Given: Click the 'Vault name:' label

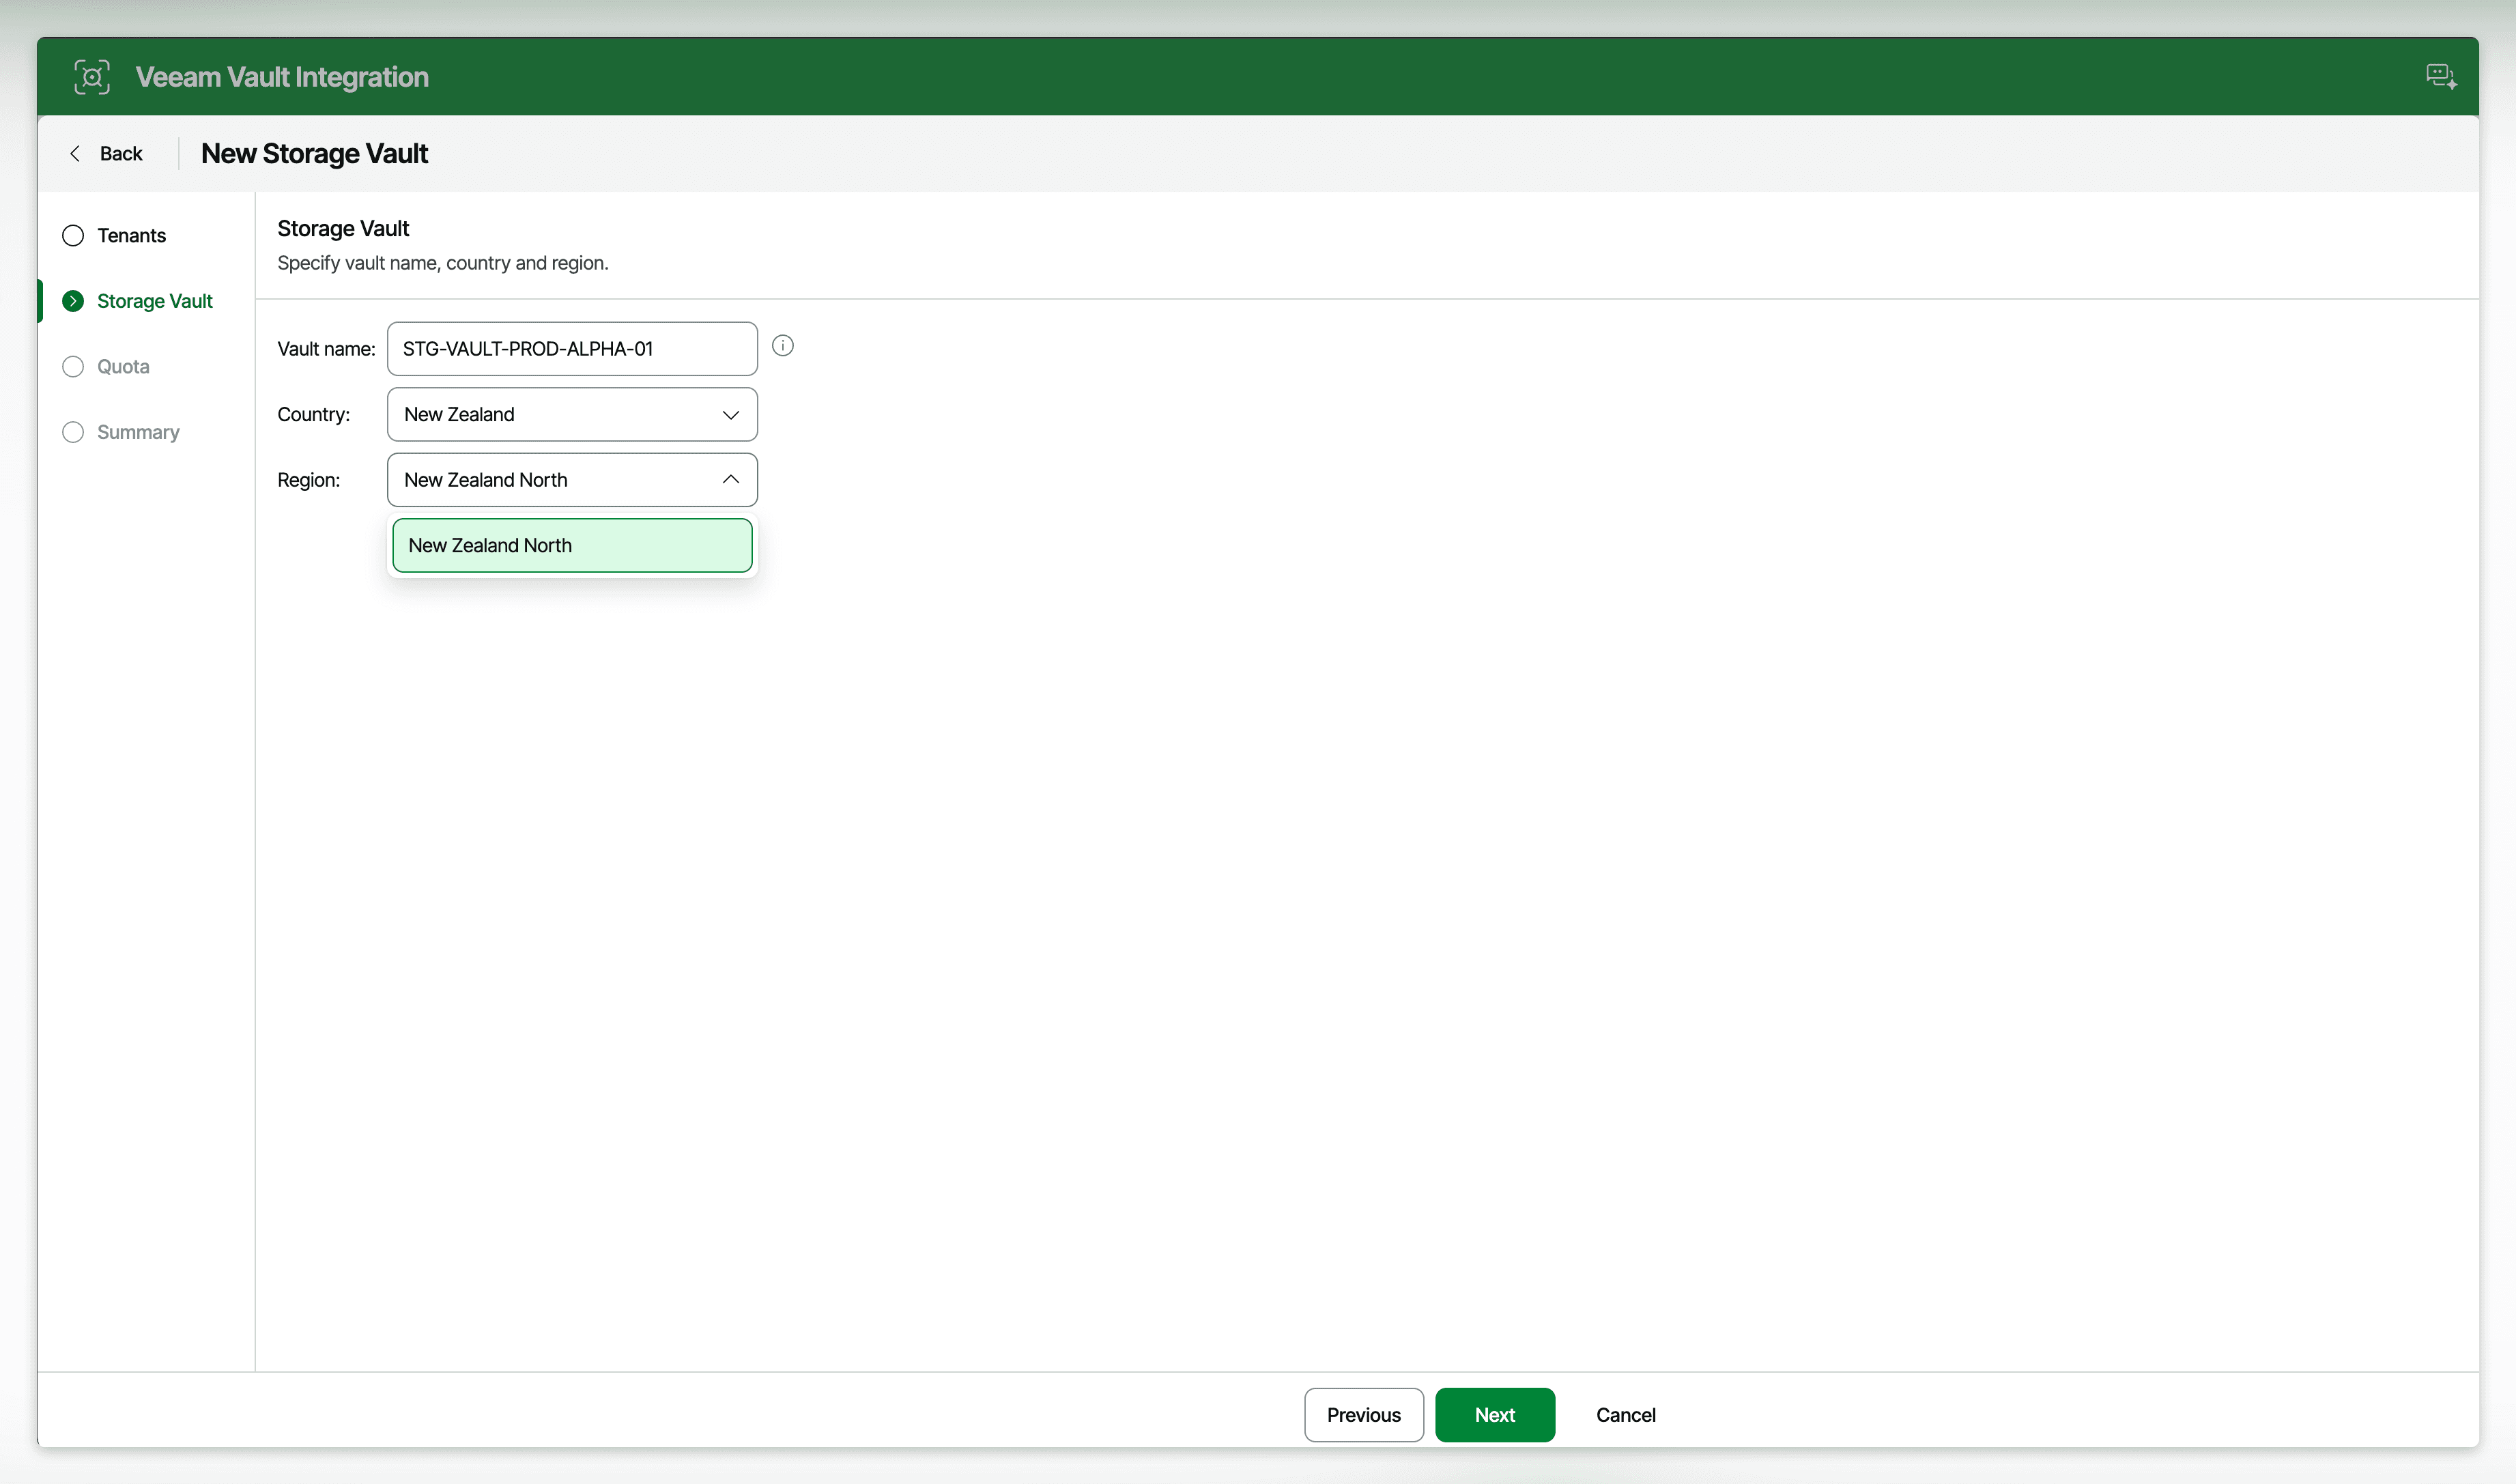Looking at the screenshot, I should coord(326,349).
